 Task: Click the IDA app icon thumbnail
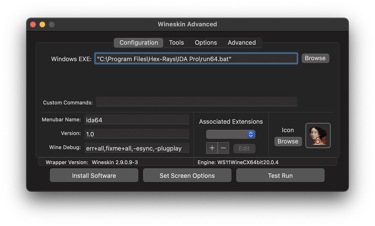318,135
